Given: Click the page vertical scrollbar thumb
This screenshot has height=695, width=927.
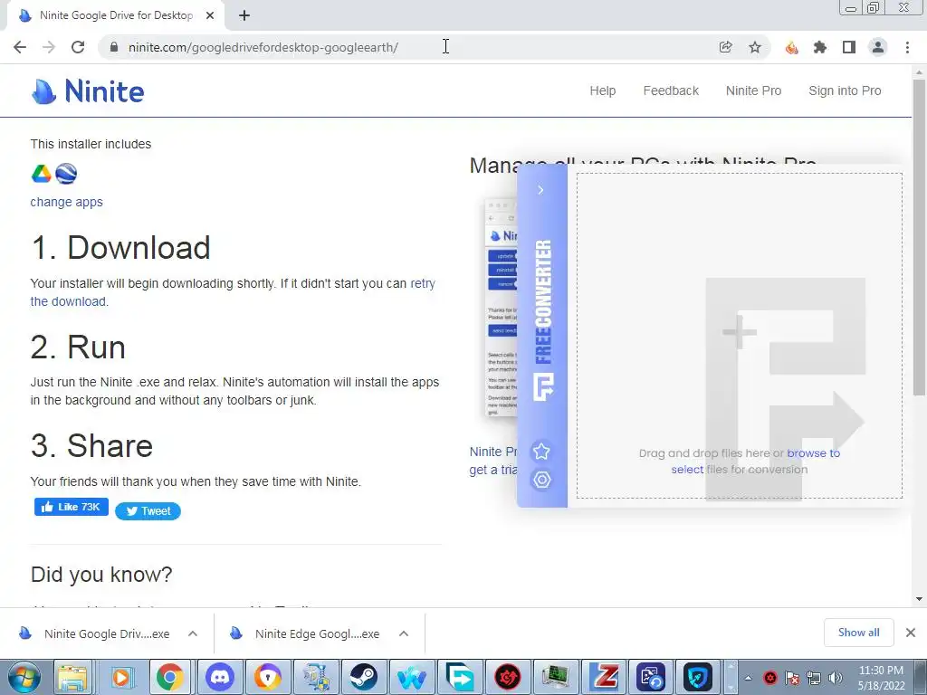Looking at the screenshot, I should pyautogui.click(x=919, y=236).
